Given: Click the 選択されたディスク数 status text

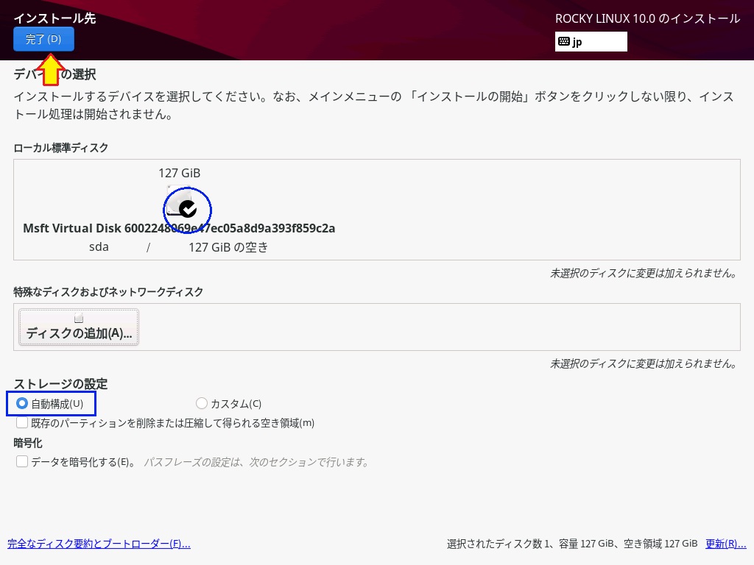Looking at the screenshot, I should pyautogui.click(x=571, y=544).
